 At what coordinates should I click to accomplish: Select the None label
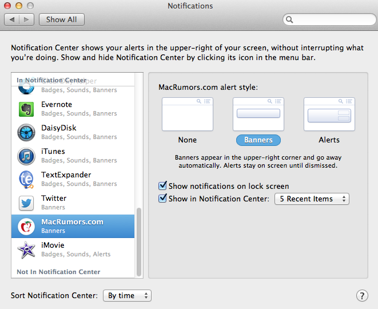pos(188,140)
